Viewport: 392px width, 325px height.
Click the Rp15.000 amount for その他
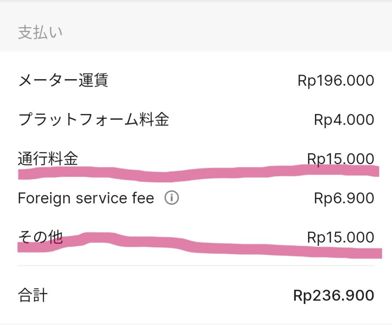tap(340, 237)
